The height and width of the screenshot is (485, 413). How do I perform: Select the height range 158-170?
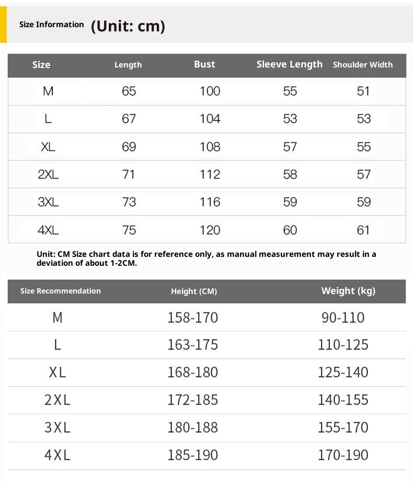coord(192,318)
